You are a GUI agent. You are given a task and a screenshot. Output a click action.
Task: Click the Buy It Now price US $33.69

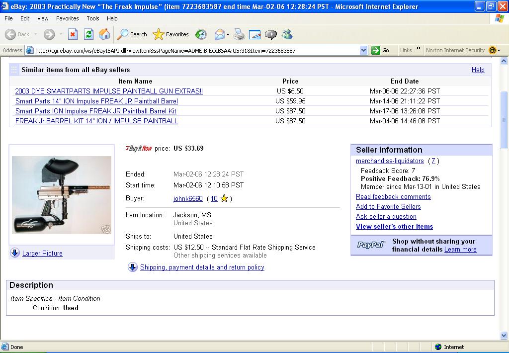[188, 149]
